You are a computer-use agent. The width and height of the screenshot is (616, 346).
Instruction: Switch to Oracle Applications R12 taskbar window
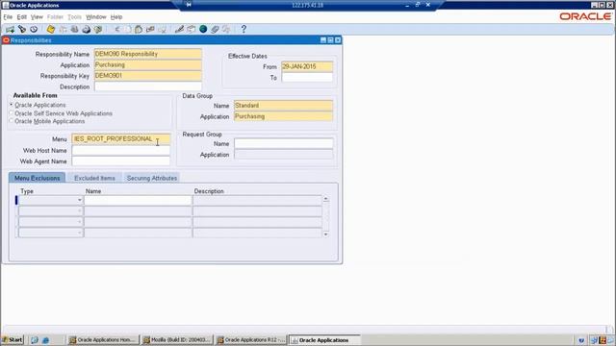point(250,339)
